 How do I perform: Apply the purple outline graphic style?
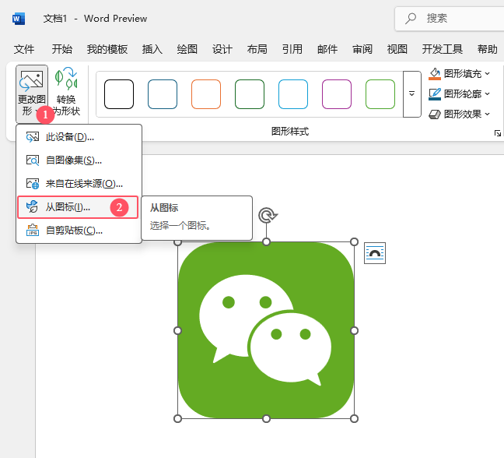(337, 94)
